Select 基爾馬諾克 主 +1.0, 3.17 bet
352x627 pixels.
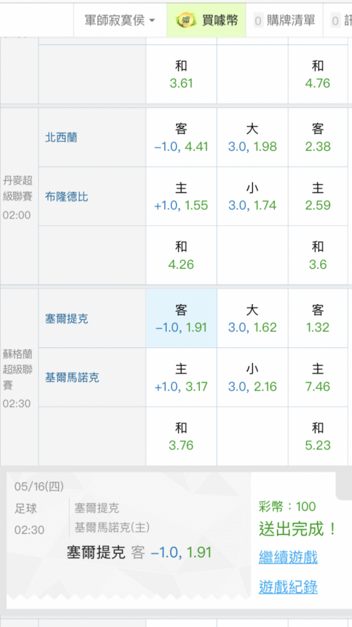[182, 377]
